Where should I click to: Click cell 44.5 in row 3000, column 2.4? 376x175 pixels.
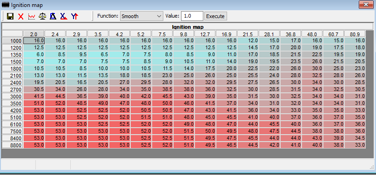click(55, 97)
